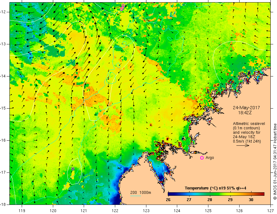Click the '(0.1m contours)' caption line
The width and height of the screenshot is (277, 214).
point(246,128)
